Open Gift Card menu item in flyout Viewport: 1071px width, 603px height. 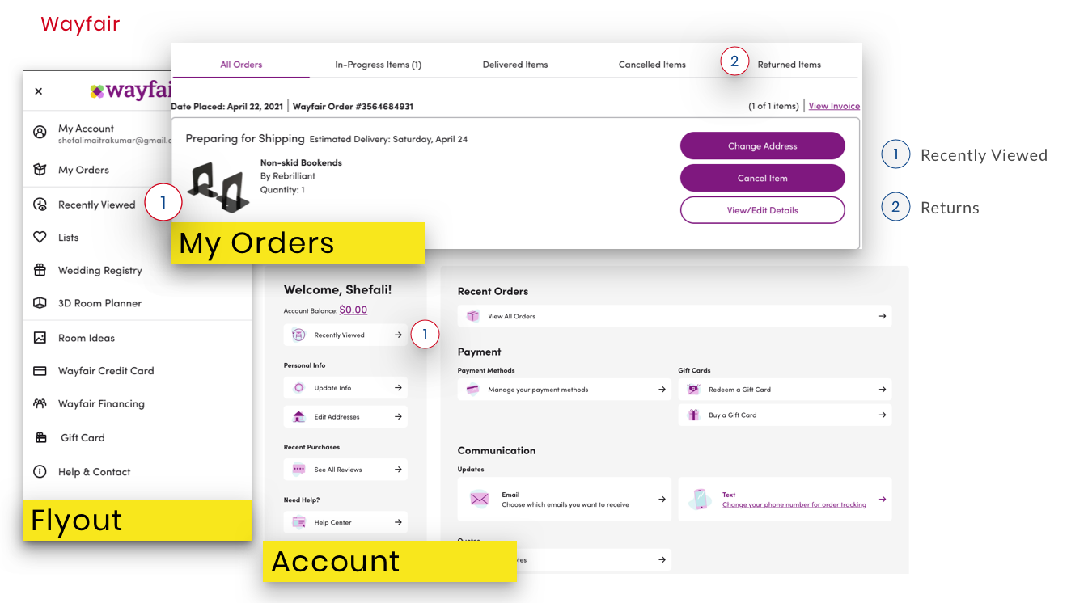(x=83, y=437)
